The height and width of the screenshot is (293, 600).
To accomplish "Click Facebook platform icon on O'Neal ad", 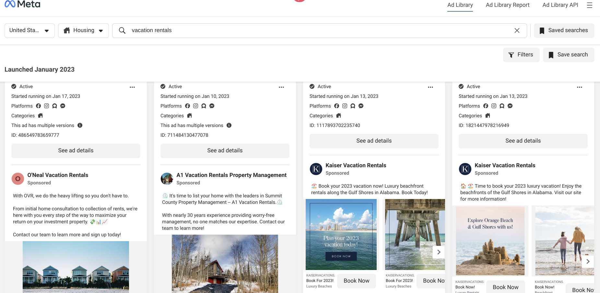I will click(x=39, y=106).
